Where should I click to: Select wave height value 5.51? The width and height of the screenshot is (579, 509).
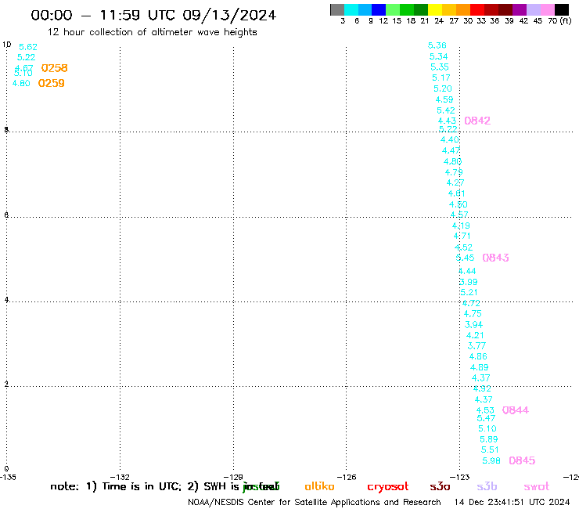[490, 449]
